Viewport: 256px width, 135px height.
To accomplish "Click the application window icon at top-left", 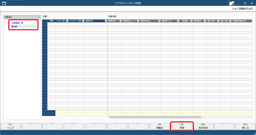I will click(4, 3).
